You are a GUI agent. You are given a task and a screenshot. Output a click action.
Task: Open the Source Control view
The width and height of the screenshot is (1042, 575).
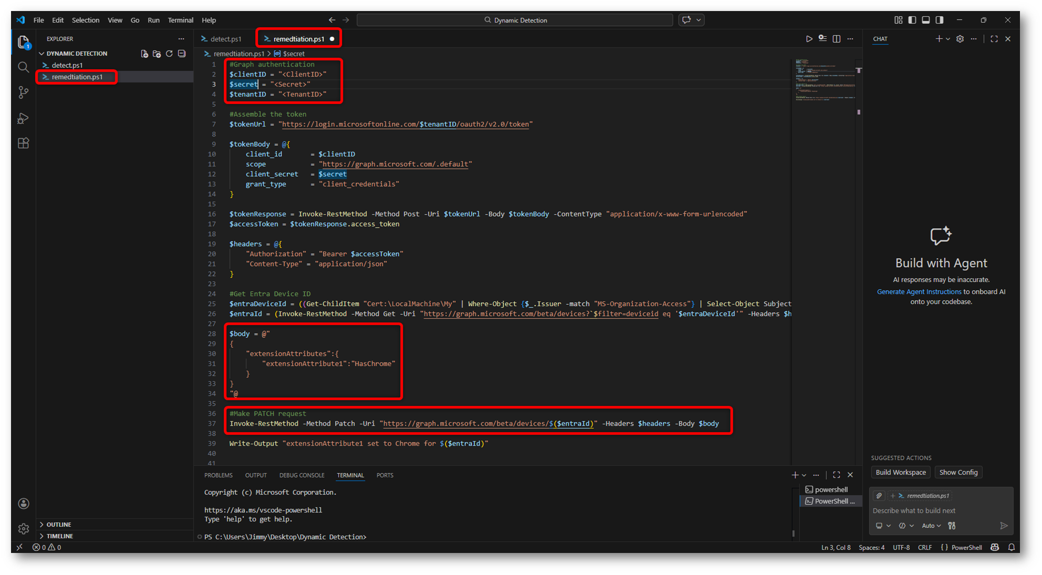tap(23, 92)
